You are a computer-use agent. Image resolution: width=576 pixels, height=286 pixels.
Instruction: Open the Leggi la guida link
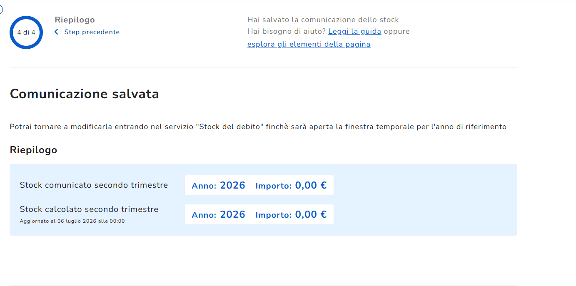click(x=354, y=31)
